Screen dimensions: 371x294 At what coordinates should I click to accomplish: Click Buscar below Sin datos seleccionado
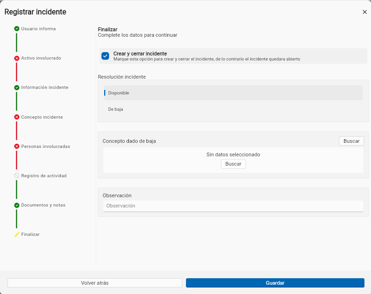pos(233,164)
